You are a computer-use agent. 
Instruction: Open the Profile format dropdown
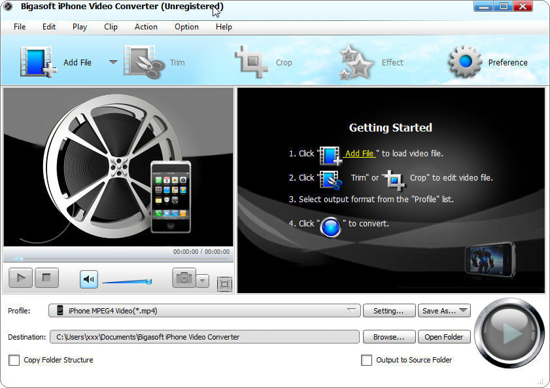tap(205, 311)
